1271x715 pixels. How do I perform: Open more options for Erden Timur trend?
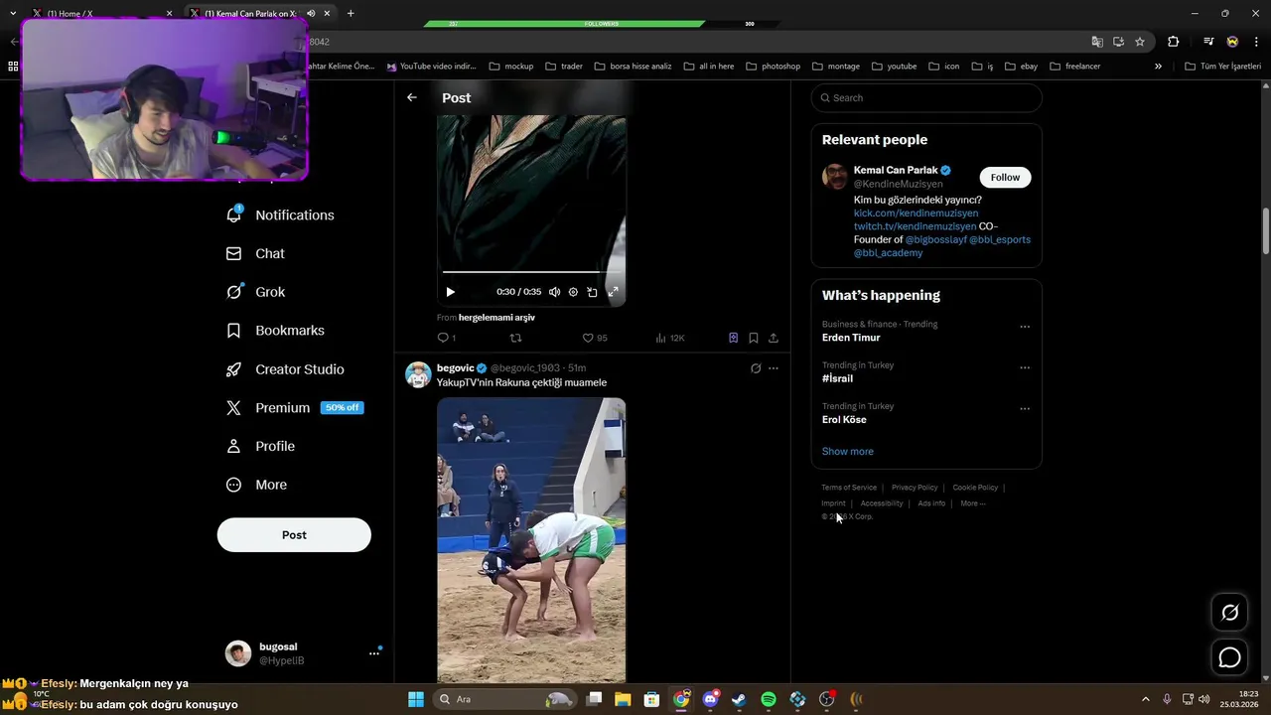tap(1025, 327)
